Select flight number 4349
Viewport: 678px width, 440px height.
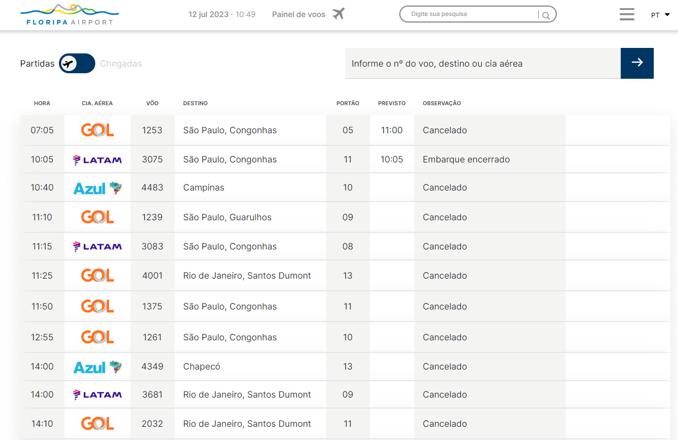(152, 367)
